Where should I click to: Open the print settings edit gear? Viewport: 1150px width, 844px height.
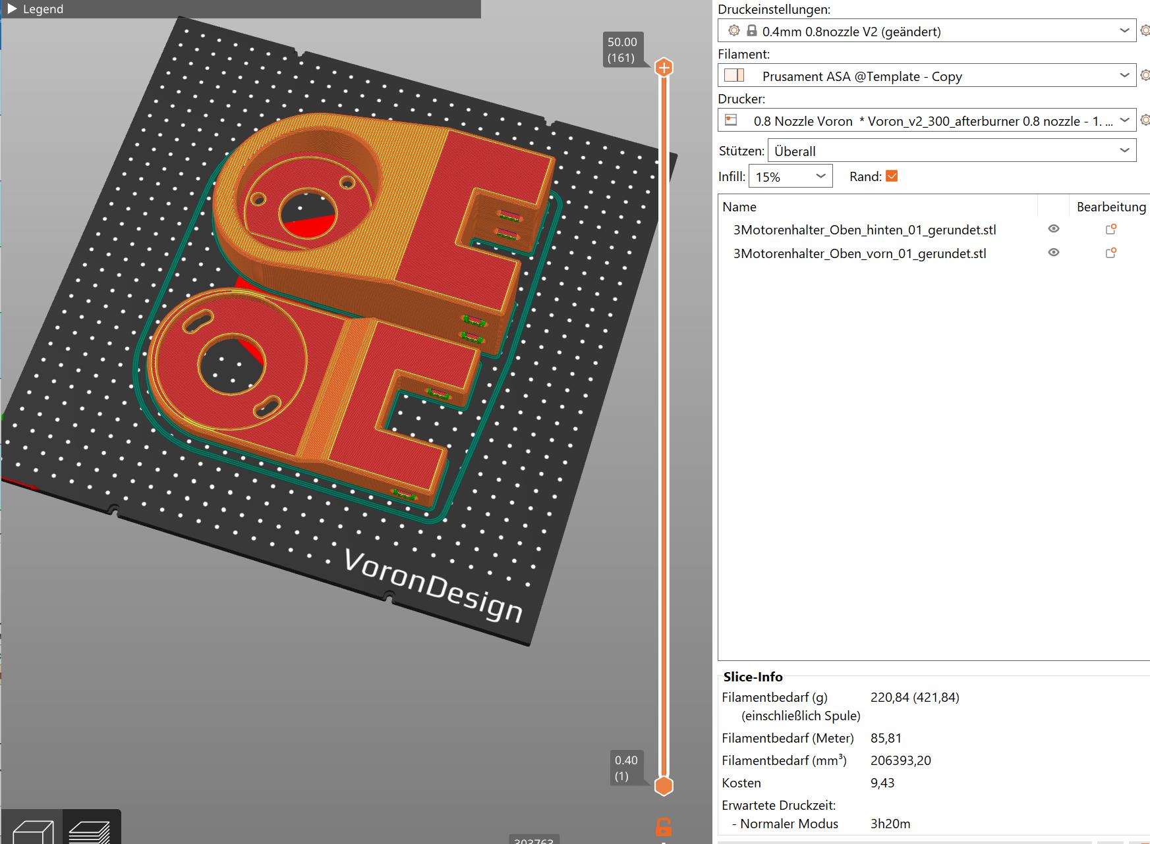click(1145, 31)
